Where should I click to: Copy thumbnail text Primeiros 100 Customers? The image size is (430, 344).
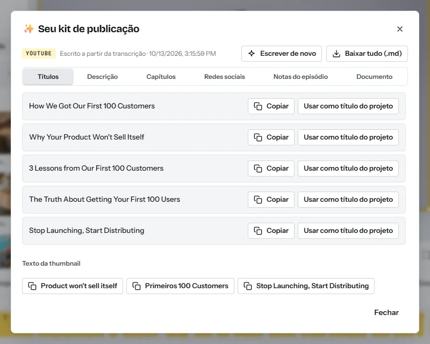click(180, 286)
